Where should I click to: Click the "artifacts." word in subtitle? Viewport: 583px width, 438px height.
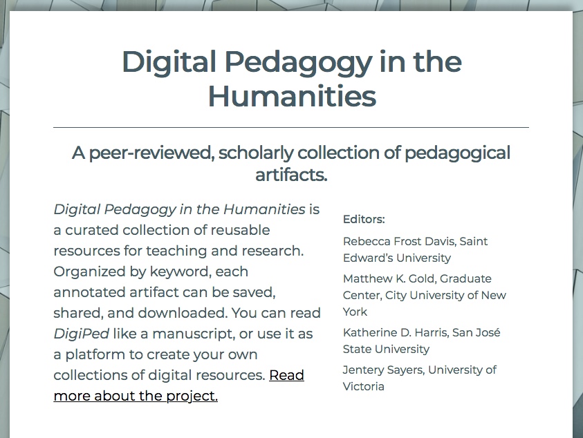coord(291,175)
